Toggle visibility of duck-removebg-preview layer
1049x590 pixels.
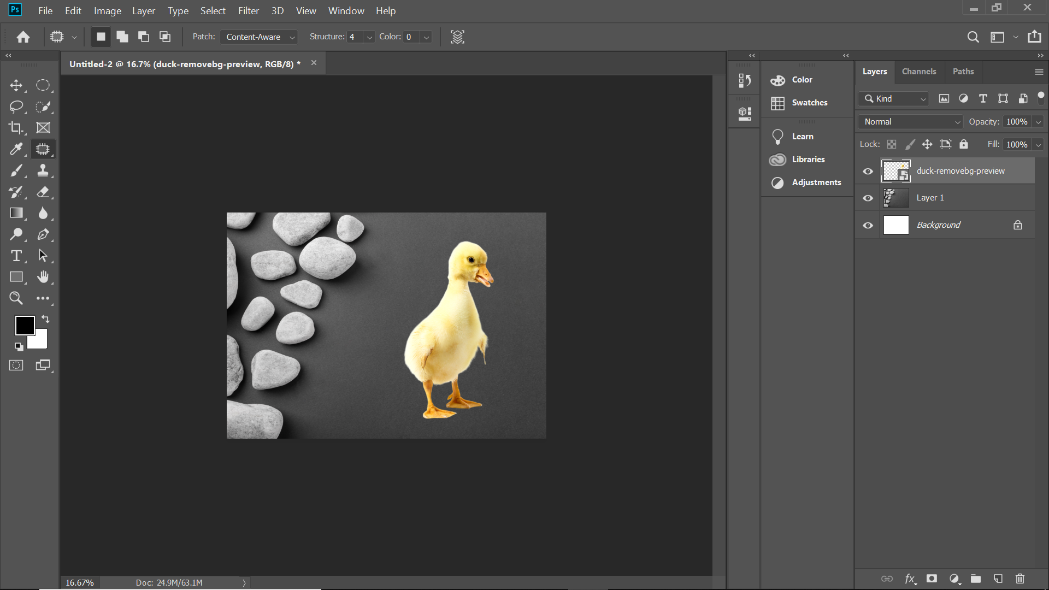[868, 171]
